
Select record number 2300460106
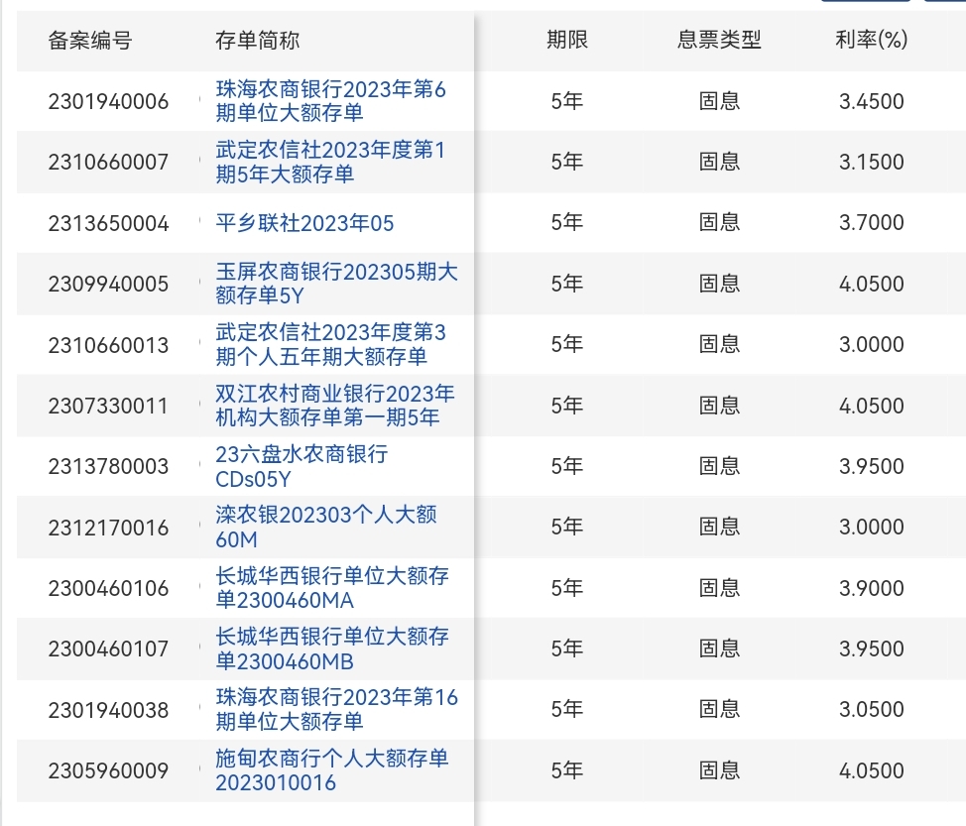(108, 588)
